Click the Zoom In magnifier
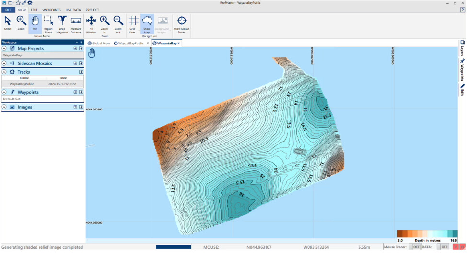 click(105, 24)
